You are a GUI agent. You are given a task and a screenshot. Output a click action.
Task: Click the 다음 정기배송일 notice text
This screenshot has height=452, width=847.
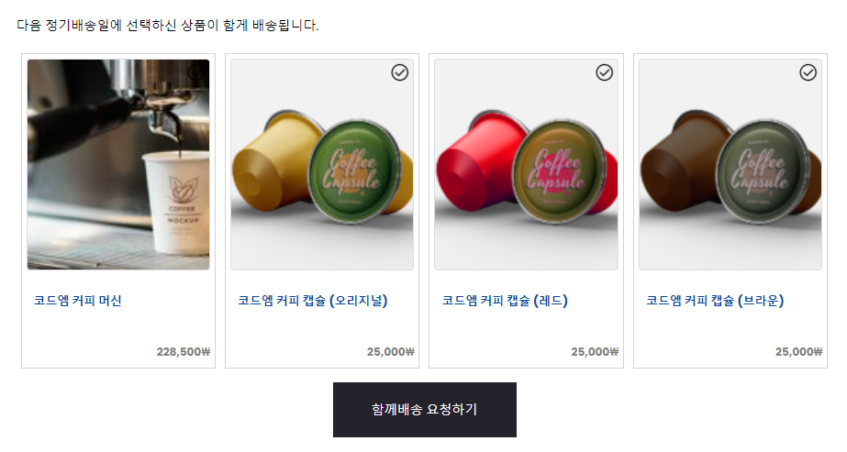coord(167,26)
